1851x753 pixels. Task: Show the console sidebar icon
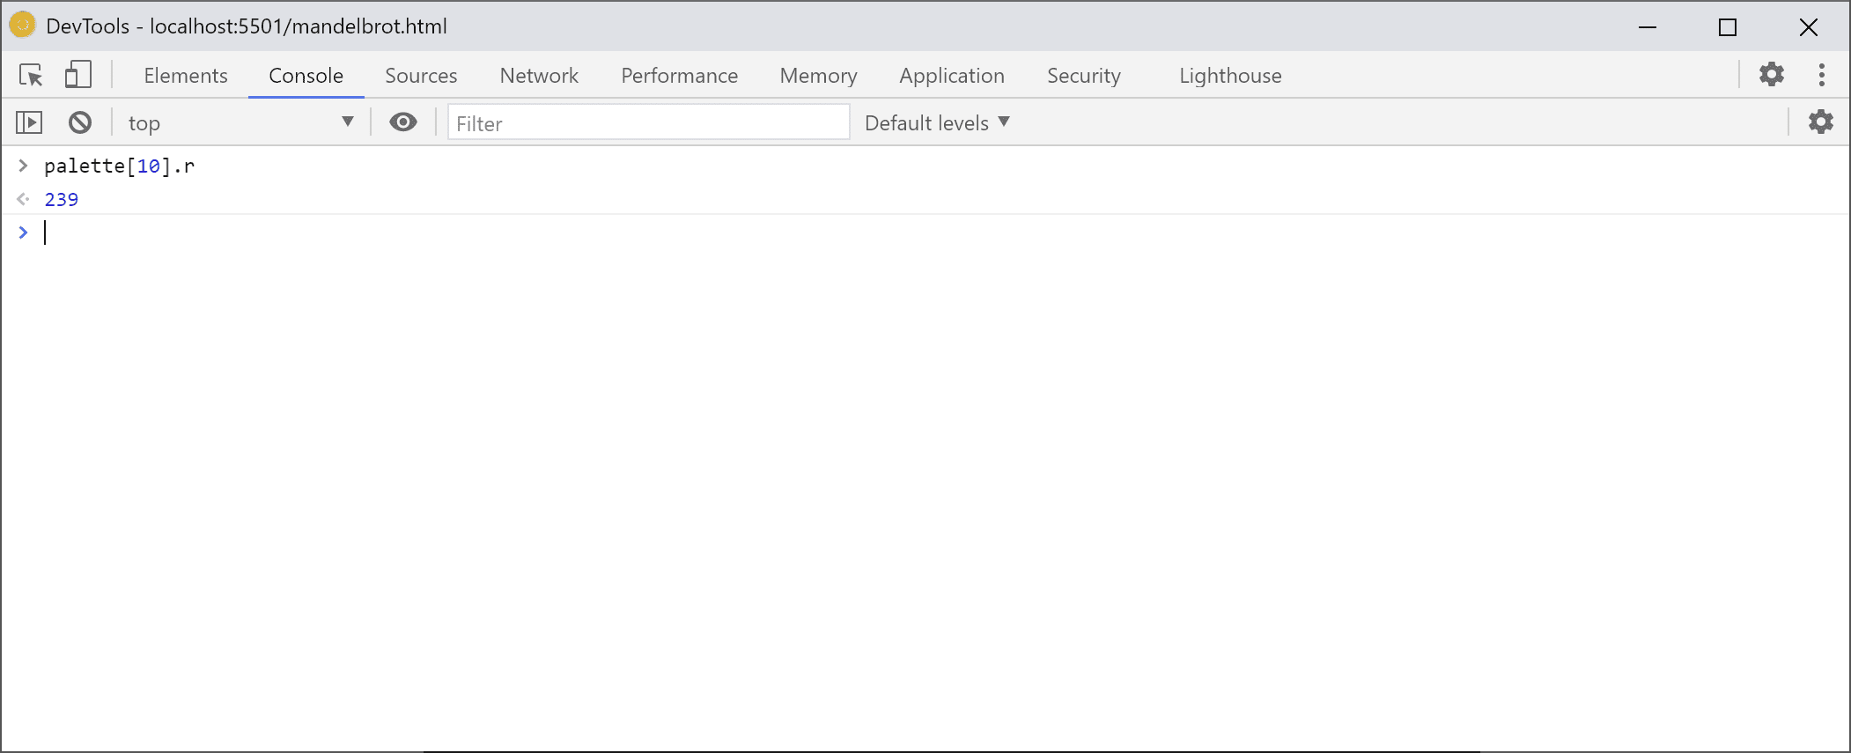(29, 122)
